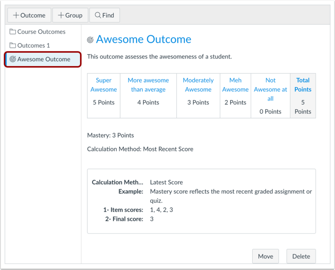335x270 pixels.
Task: Click the target icon next to outcome title
Action: pos(90,40)
